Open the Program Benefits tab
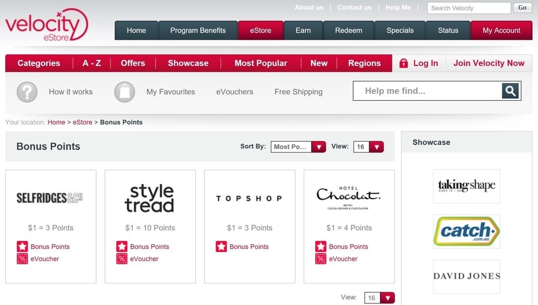The height and width of the screenshot is (305, 538). click(x=198, y=30)
